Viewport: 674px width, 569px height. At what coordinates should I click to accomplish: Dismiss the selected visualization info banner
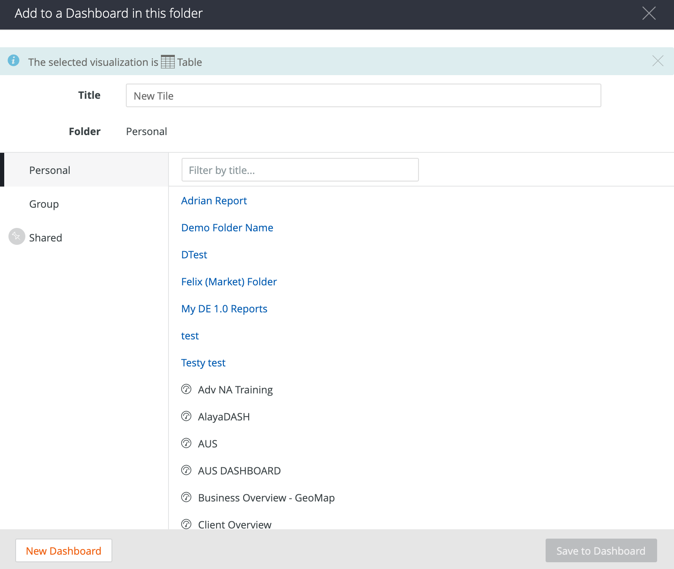pos(658,61)
